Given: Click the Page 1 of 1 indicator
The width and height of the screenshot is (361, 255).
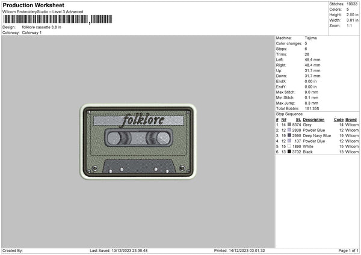Looking at the screenshot, I should pos(348,251).
